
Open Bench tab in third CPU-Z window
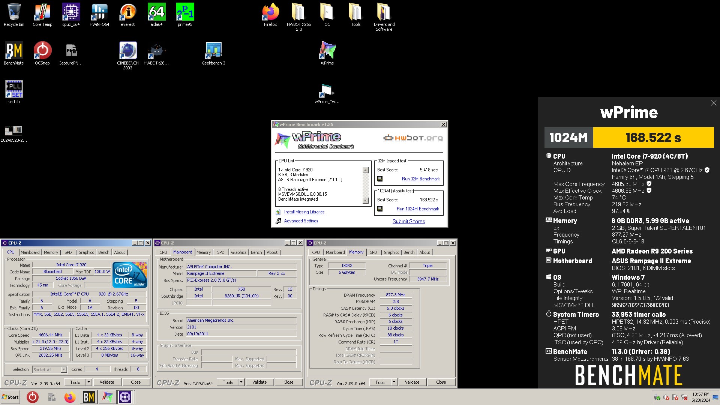click(409, 252)
